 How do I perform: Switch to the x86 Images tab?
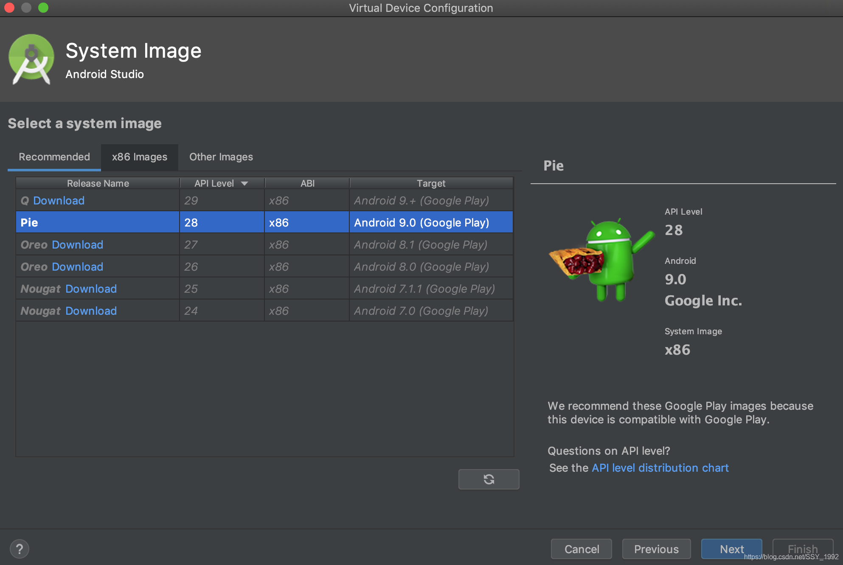coord(139,157)
